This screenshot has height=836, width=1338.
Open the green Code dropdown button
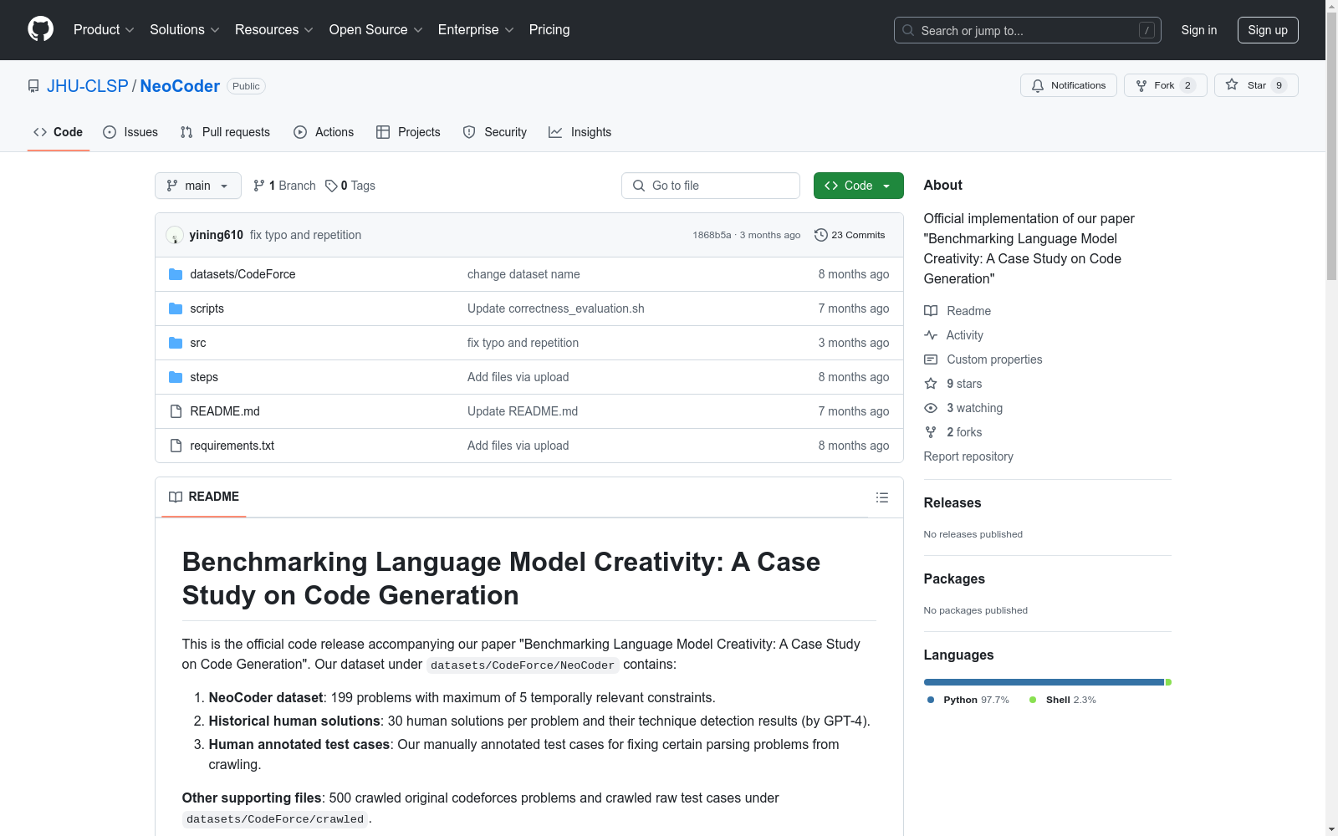858,186
